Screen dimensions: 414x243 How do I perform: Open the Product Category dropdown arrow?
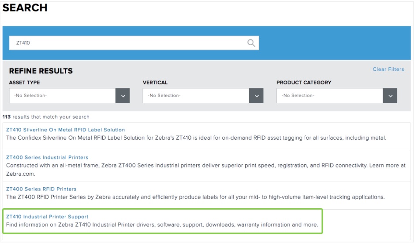[x=390, y=95]
